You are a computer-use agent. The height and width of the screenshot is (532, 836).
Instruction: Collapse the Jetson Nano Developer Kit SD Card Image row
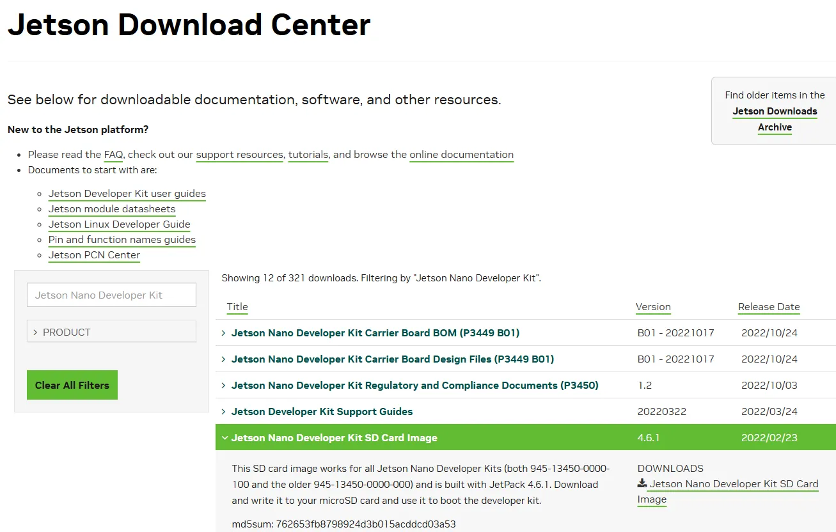coord(225,438)
